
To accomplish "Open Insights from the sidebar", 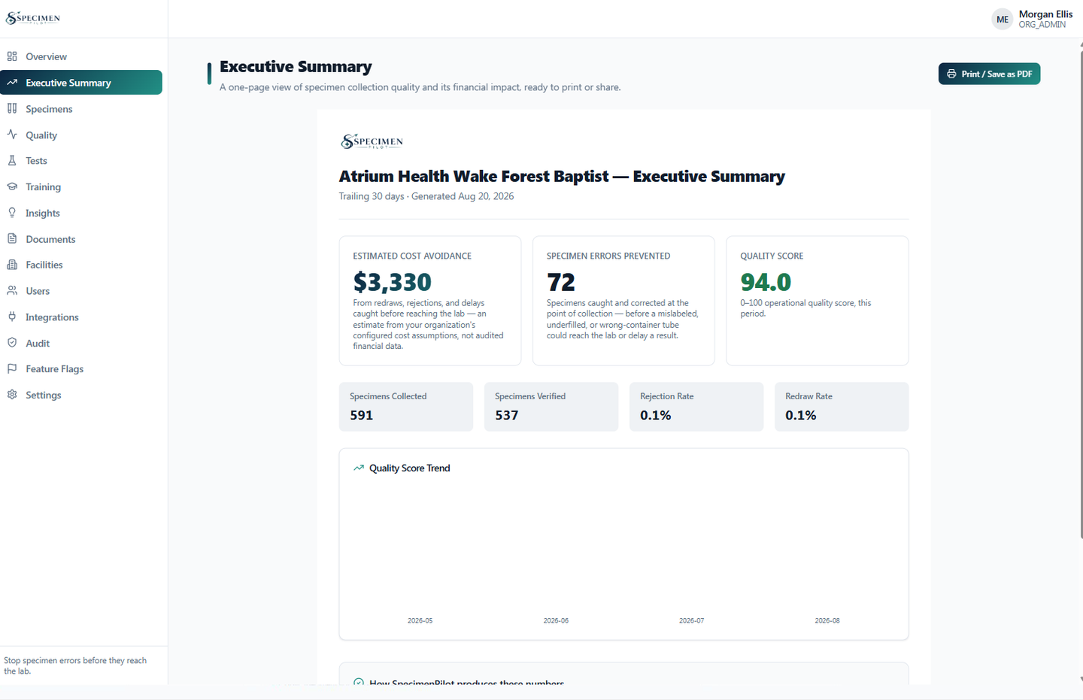I will [x=81, y=213].
